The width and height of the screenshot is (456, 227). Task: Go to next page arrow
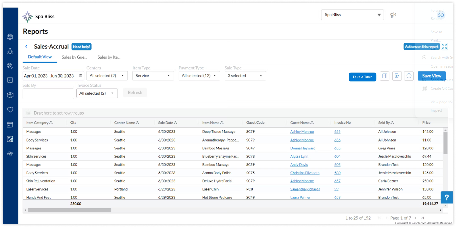coord(416,218)
